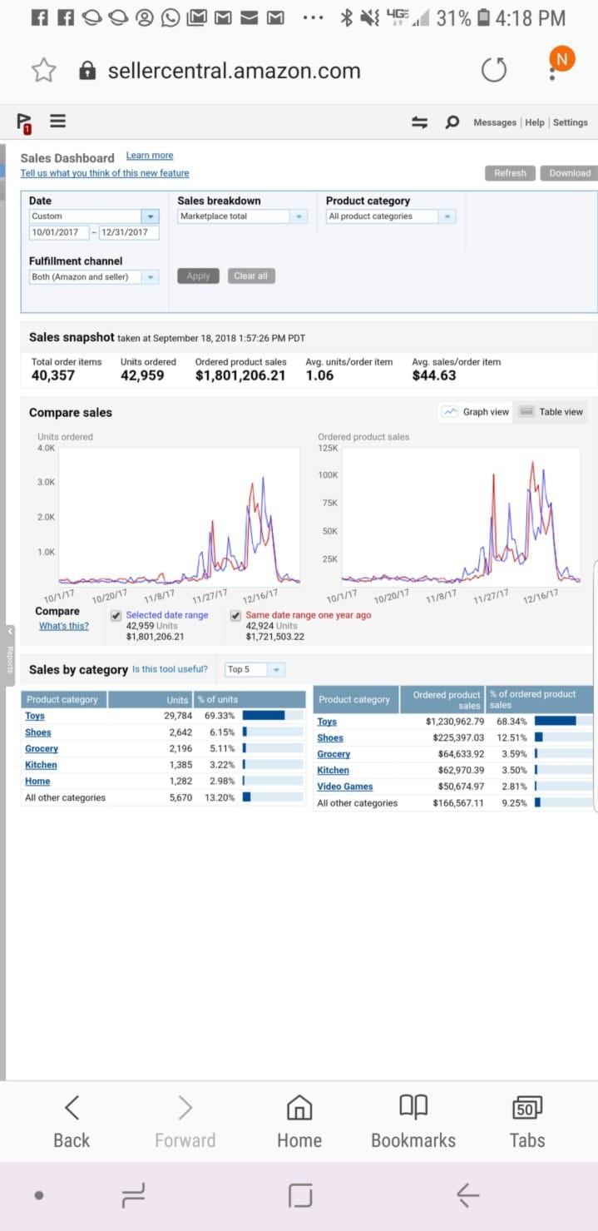598x1231 pixels.
Task: Open Shoes in ordered product sales table
Action: [330, 738]
